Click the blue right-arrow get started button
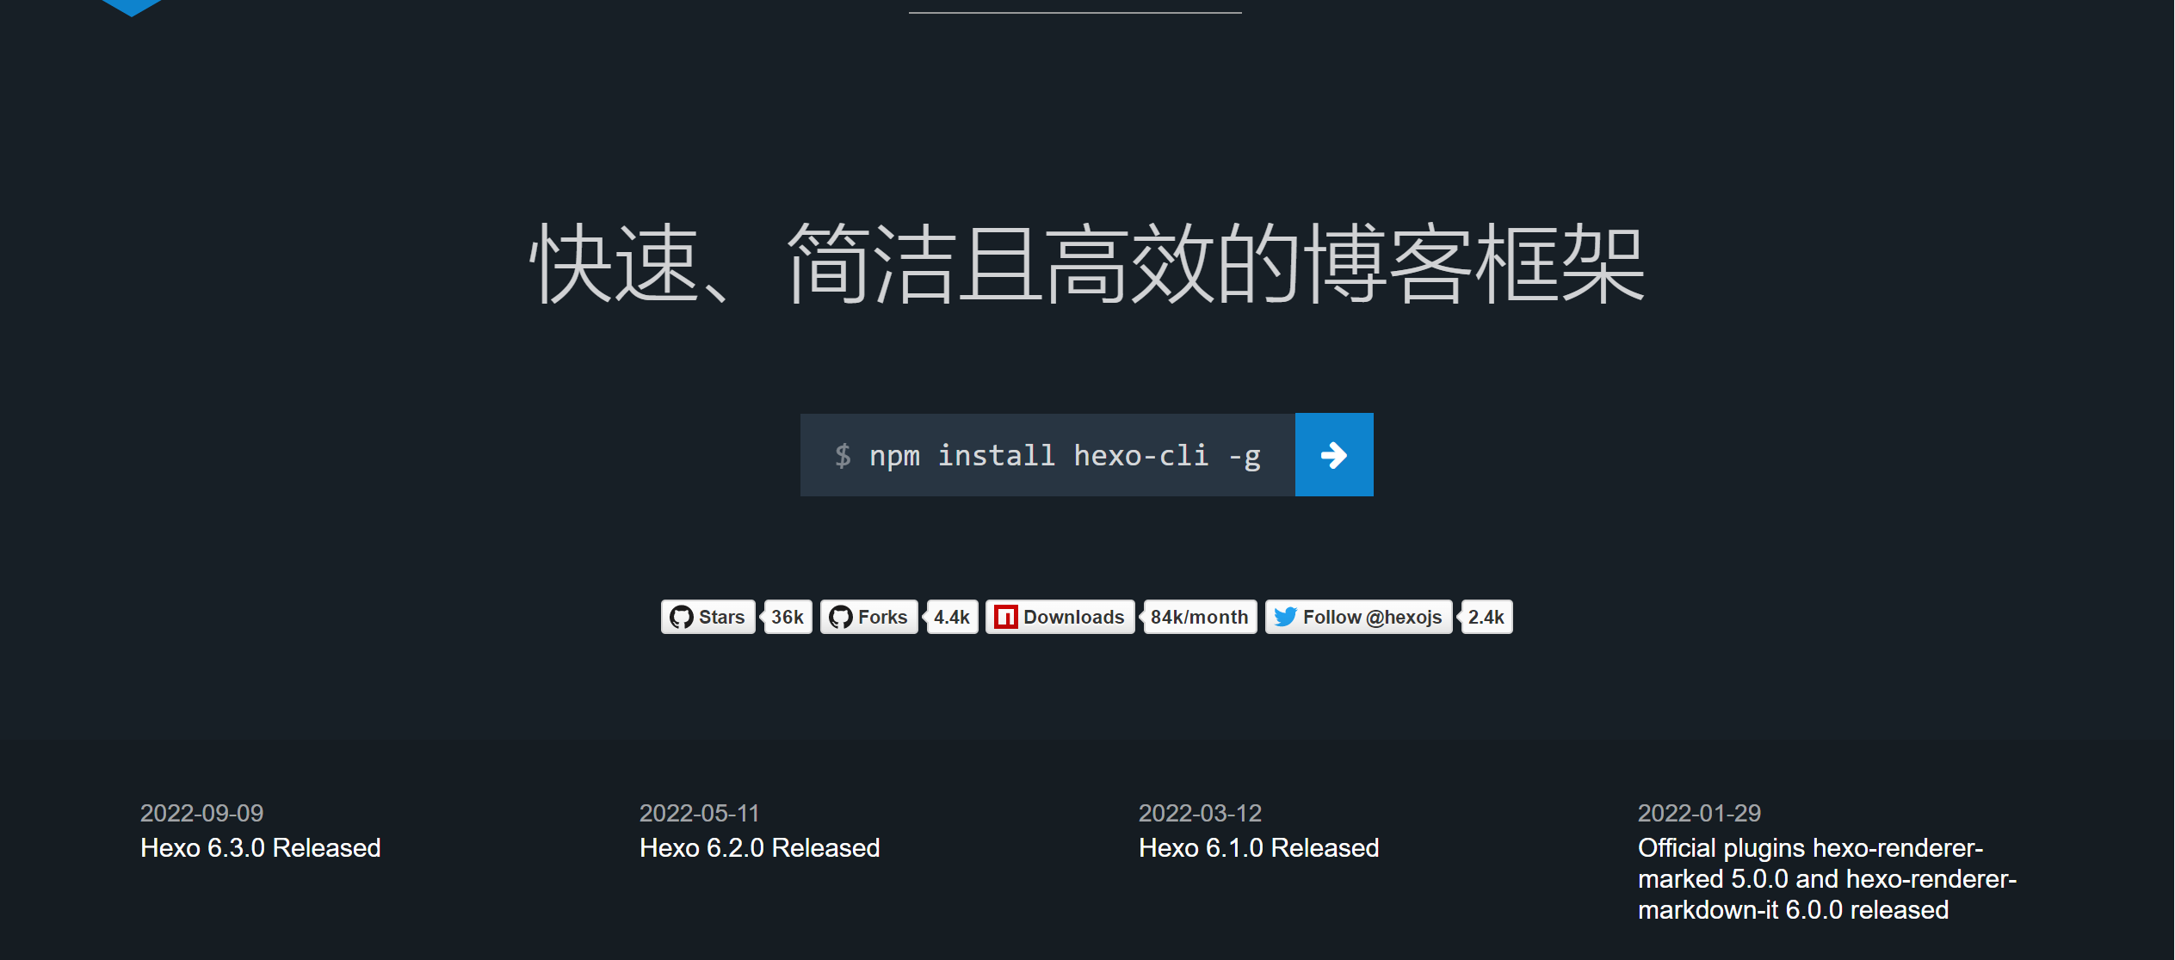The height and width of the screenshot is (960, 2175). [1333, 454]
